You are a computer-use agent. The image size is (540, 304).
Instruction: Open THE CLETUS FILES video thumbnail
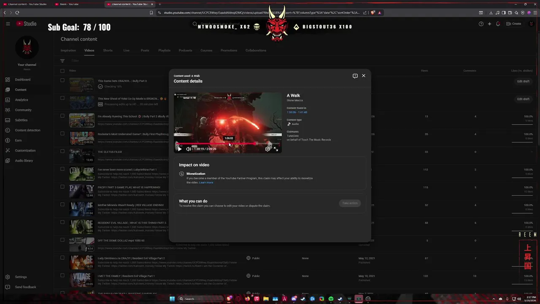pyautogui.click(x=82, y=155)
